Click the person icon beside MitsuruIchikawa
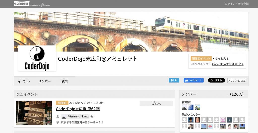The height and width of the screenshot is (133, 258). pos(58,117)
